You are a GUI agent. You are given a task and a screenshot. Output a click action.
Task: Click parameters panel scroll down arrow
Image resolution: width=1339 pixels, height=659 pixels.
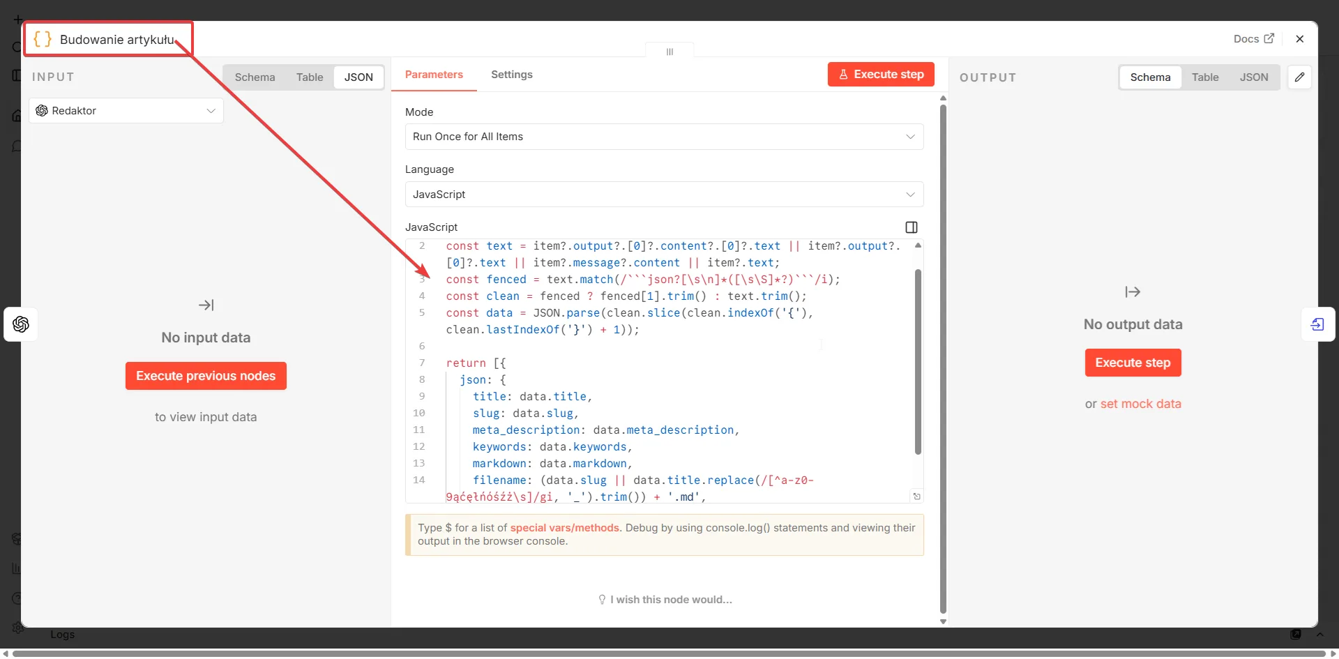click(x=943, y=621)
